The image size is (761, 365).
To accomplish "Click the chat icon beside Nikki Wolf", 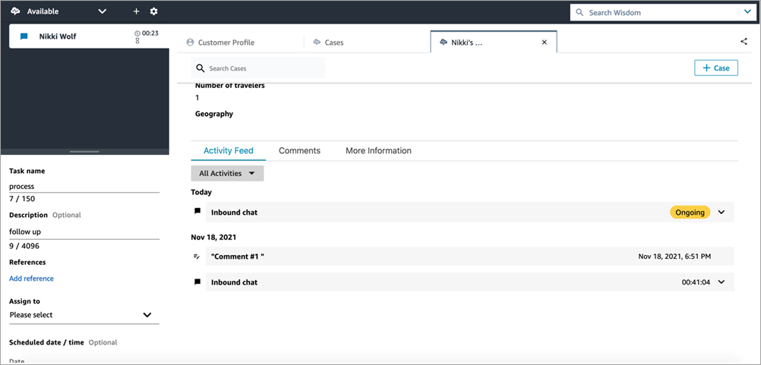I will [x=24, y=36].
